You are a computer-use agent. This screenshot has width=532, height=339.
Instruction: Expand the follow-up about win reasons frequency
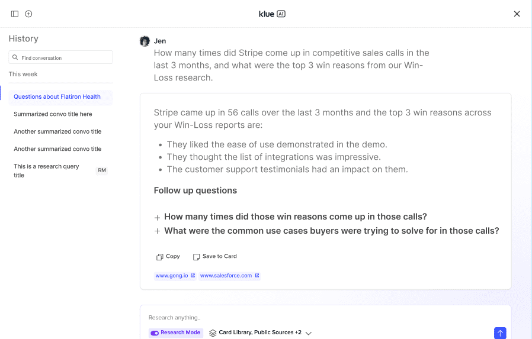157,217
